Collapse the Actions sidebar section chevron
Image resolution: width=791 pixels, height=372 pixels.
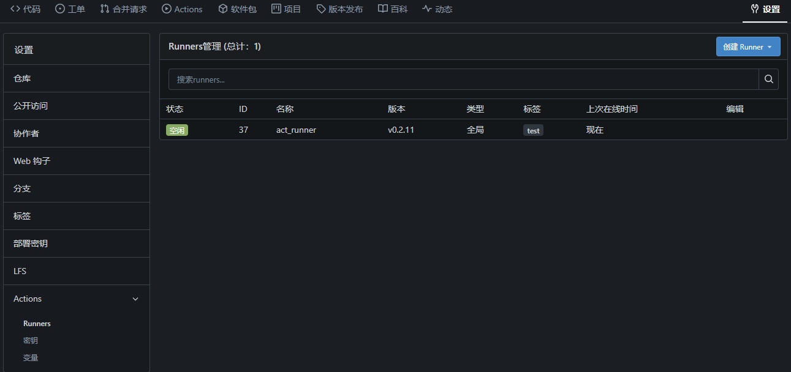(135, 299)
